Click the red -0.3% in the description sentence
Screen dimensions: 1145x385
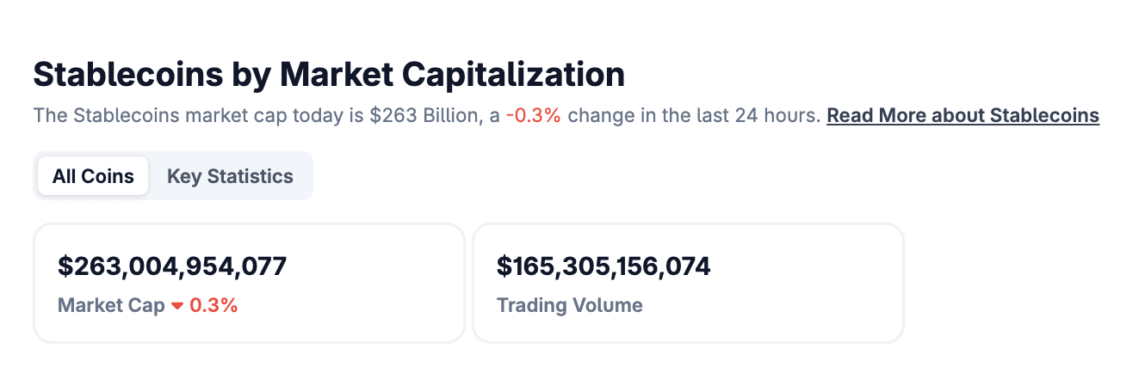click(533, 115)
